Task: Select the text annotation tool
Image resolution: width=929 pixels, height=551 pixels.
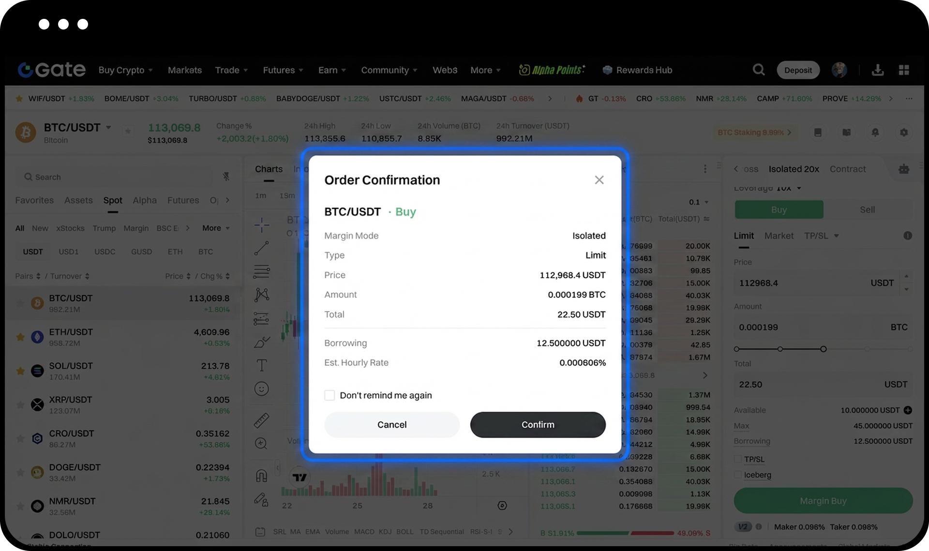Action: coord(261,365)
